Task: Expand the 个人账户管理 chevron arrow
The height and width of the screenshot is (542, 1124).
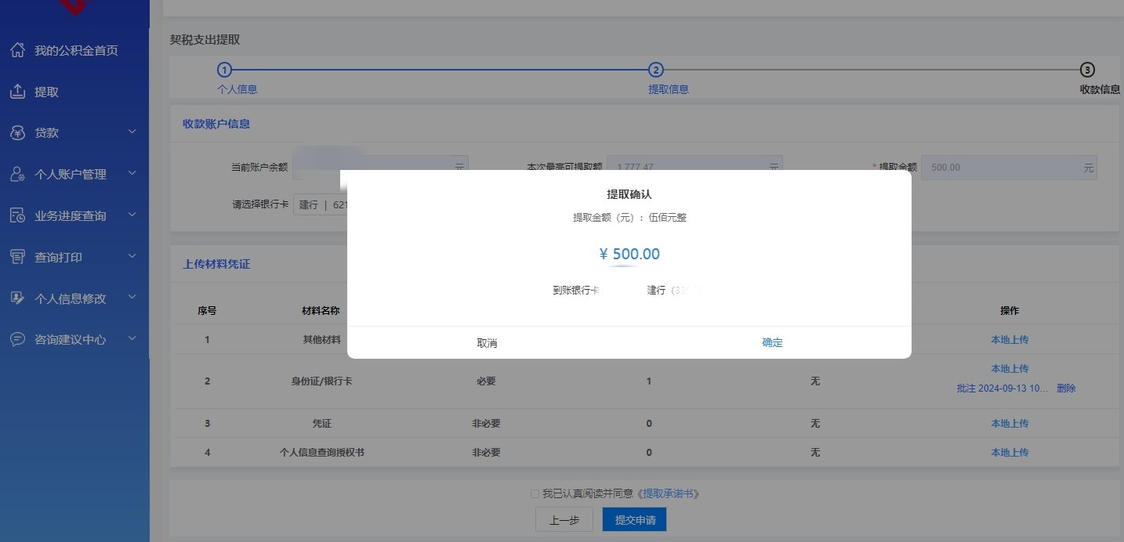Action: click(x=132, y=173)
